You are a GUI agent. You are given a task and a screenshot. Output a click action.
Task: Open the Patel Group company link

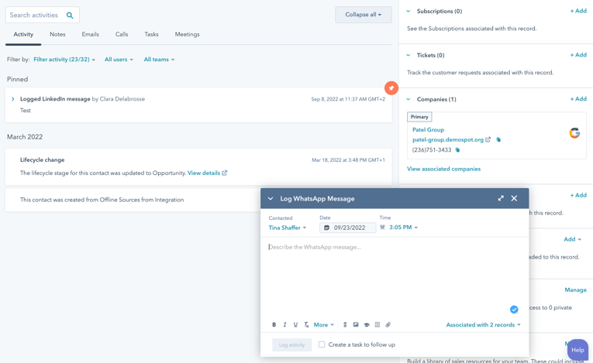click(x=428, y=129)
